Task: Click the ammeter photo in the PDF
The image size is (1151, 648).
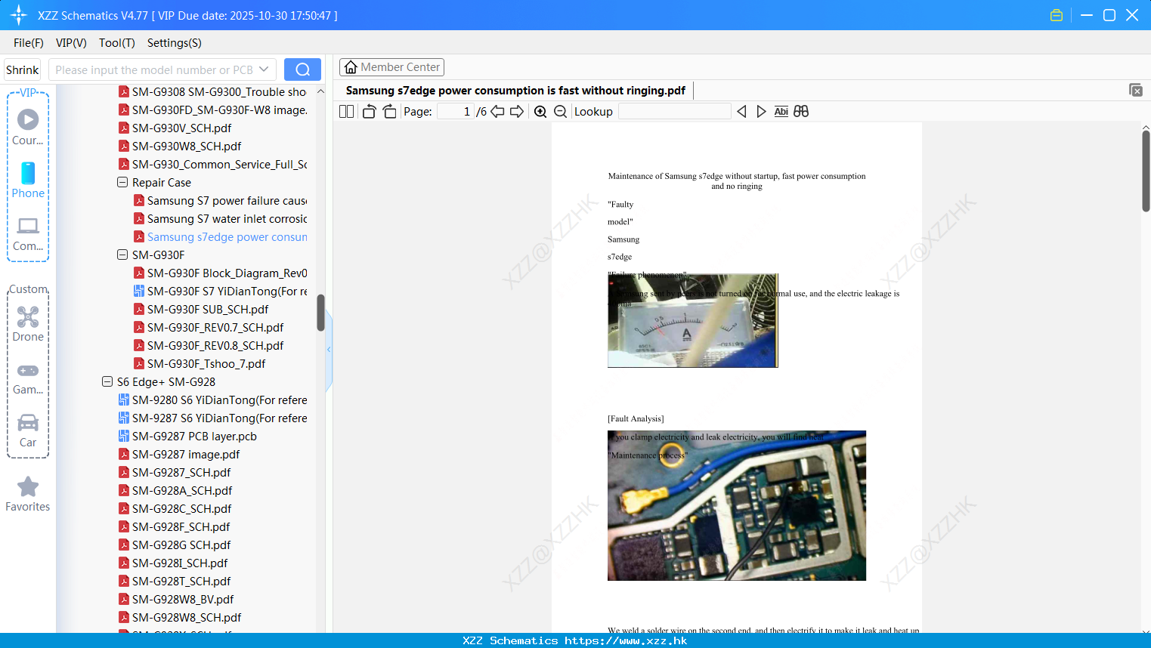Action: tap(692, 320)
